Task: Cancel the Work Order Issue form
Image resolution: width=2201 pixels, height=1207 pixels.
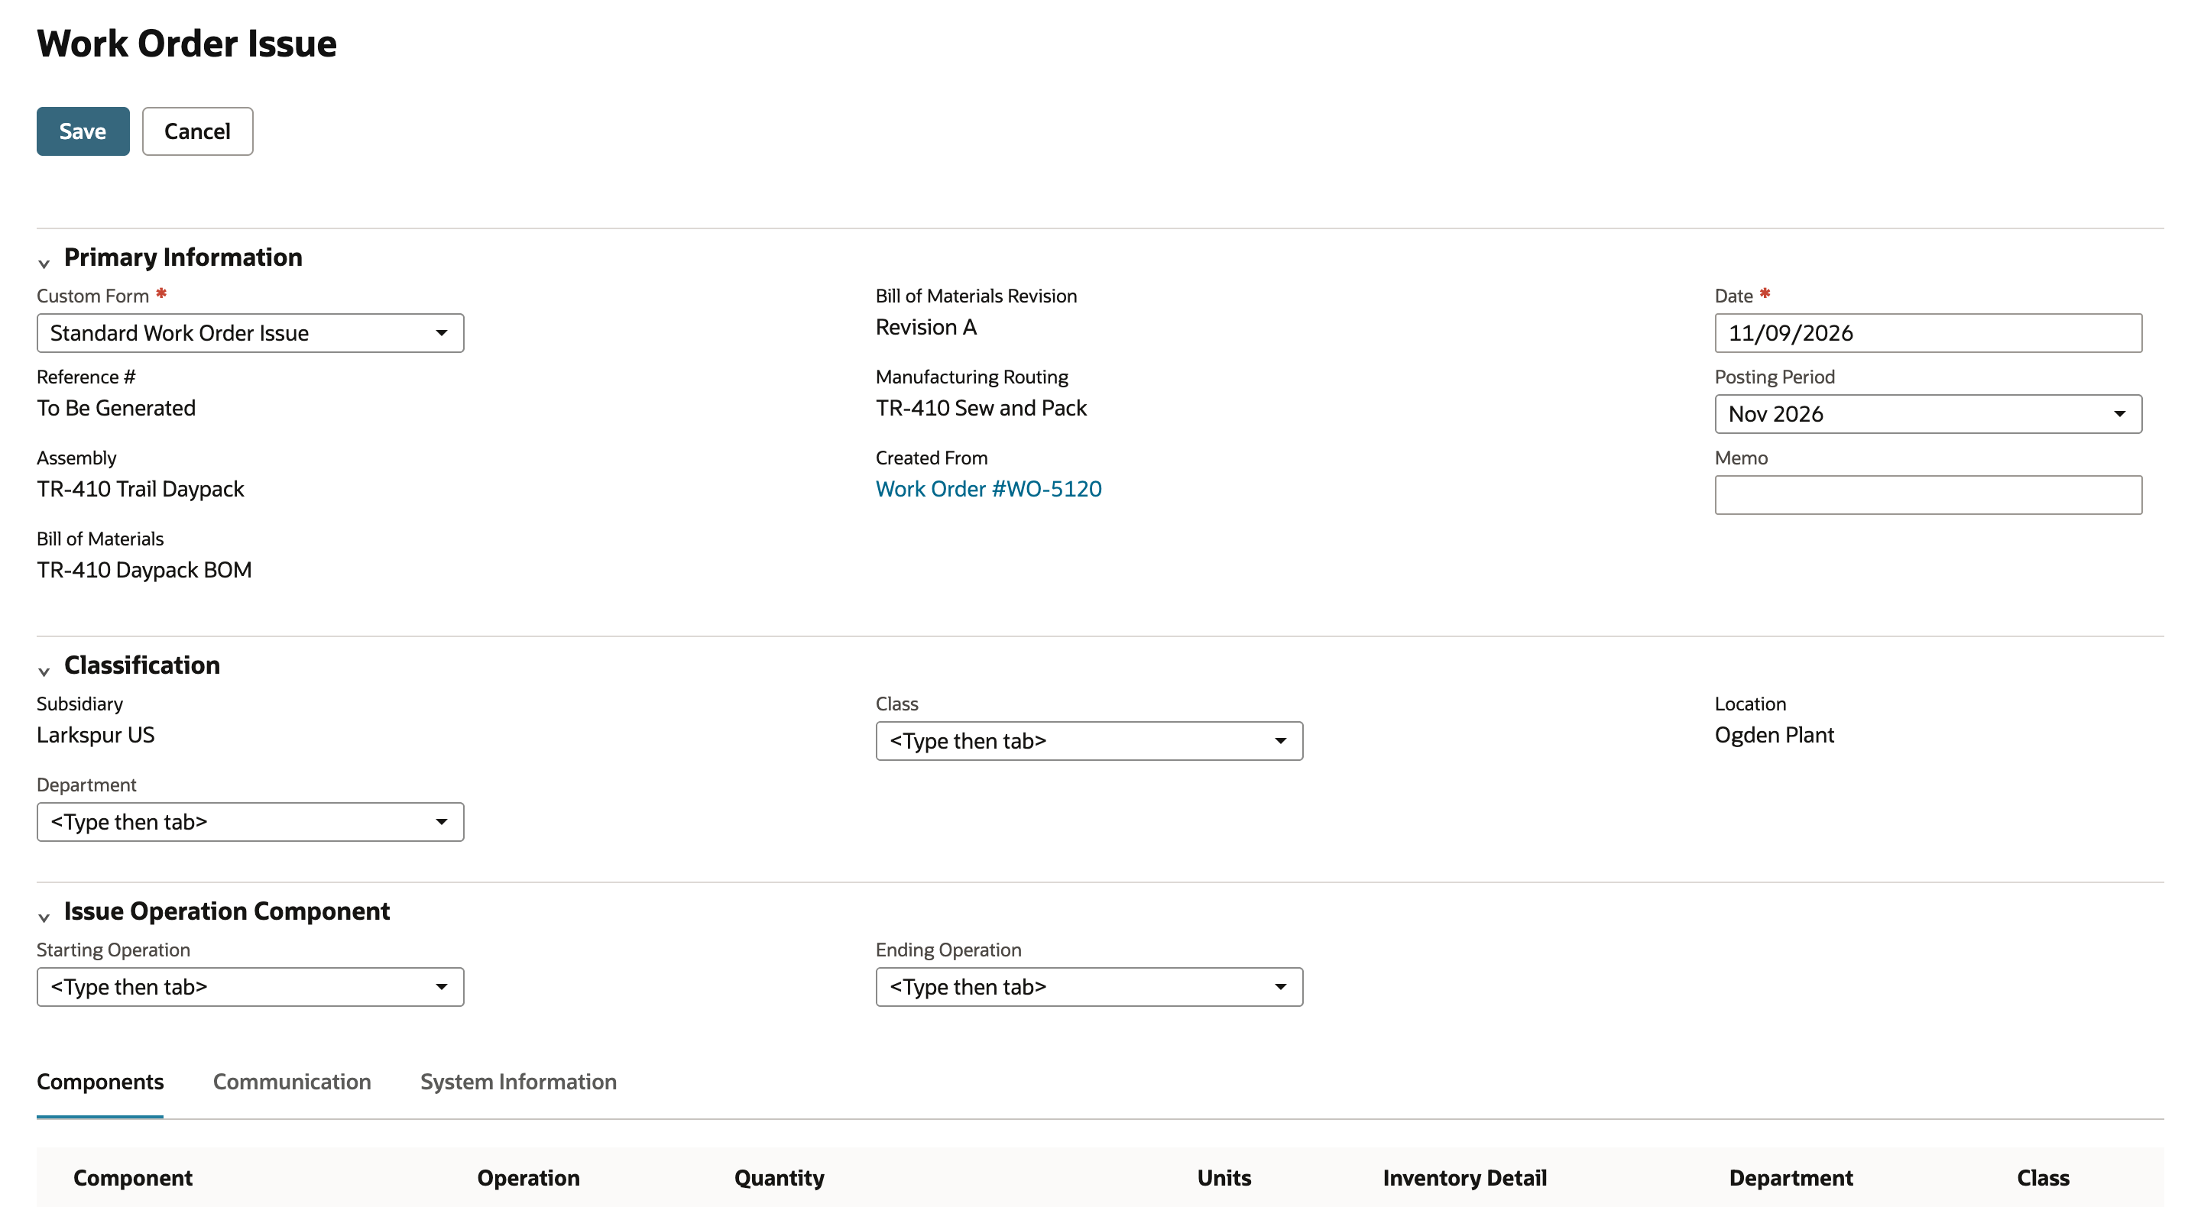Action: click(x=197, y=131)
